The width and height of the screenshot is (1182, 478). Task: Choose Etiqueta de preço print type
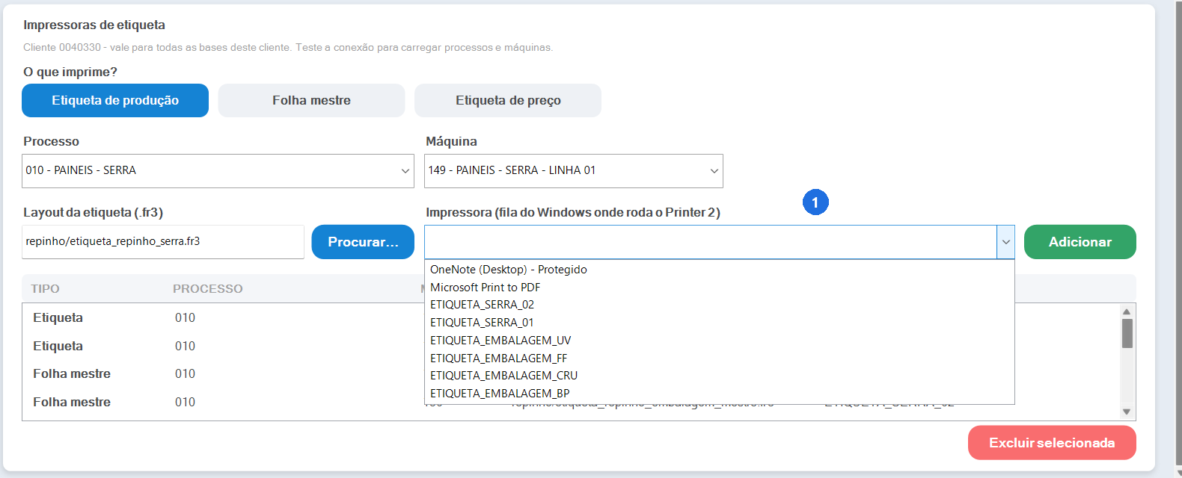508,100
